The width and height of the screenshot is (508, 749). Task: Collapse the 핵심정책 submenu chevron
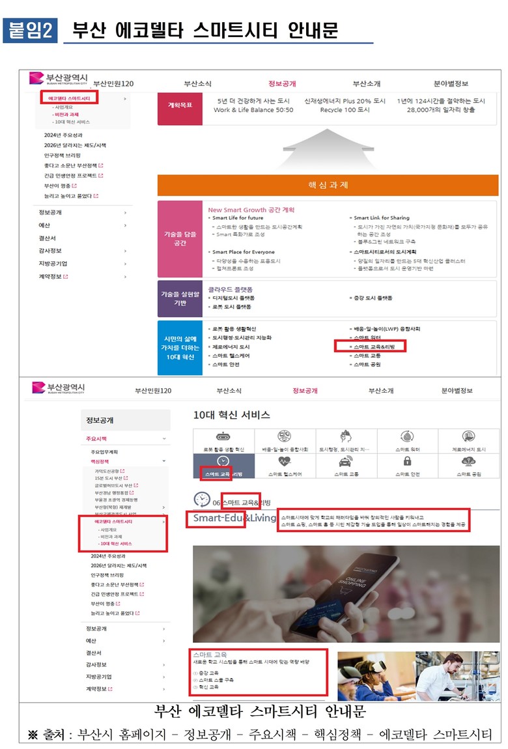(164, 461)
